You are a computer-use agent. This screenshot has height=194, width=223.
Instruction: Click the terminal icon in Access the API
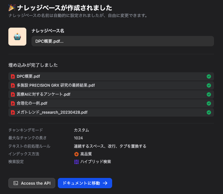point(15,183)
